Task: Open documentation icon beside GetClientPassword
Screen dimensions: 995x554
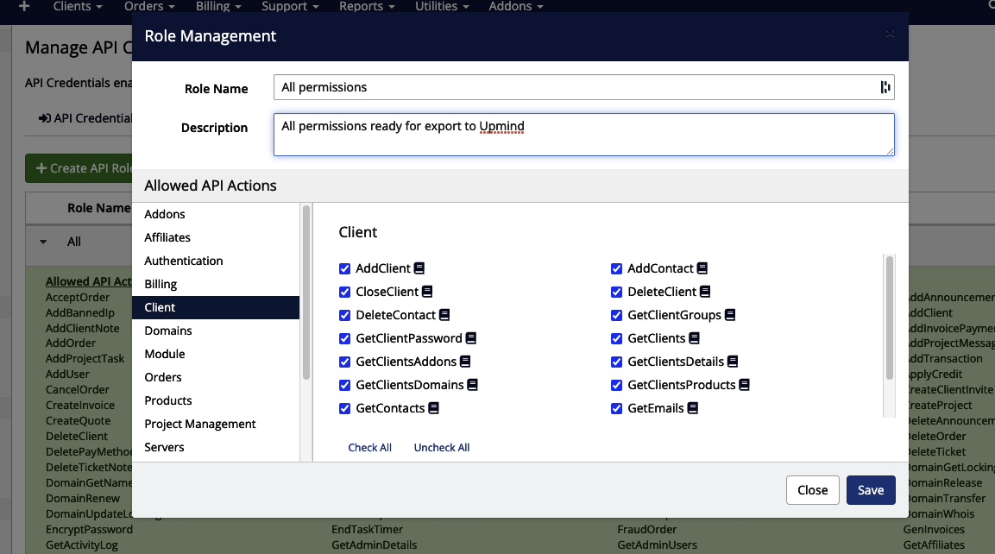Action: coord(471,338)
